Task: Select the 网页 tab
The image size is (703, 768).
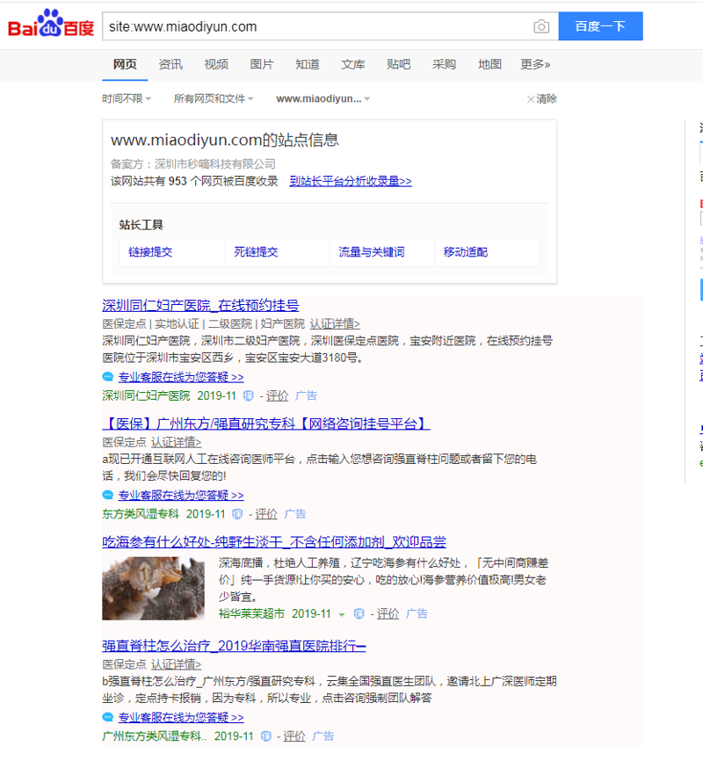Action: pos(125,64)
